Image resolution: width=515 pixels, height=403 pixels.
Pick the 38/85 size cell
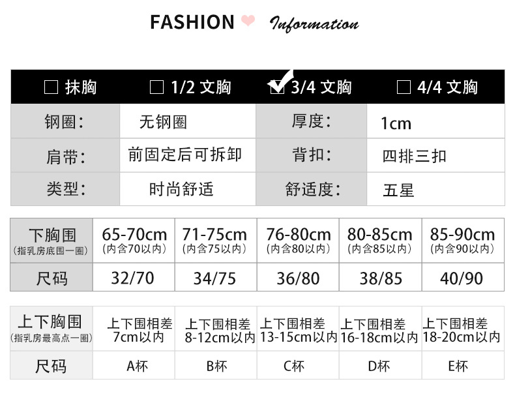[x=381, y=278]
